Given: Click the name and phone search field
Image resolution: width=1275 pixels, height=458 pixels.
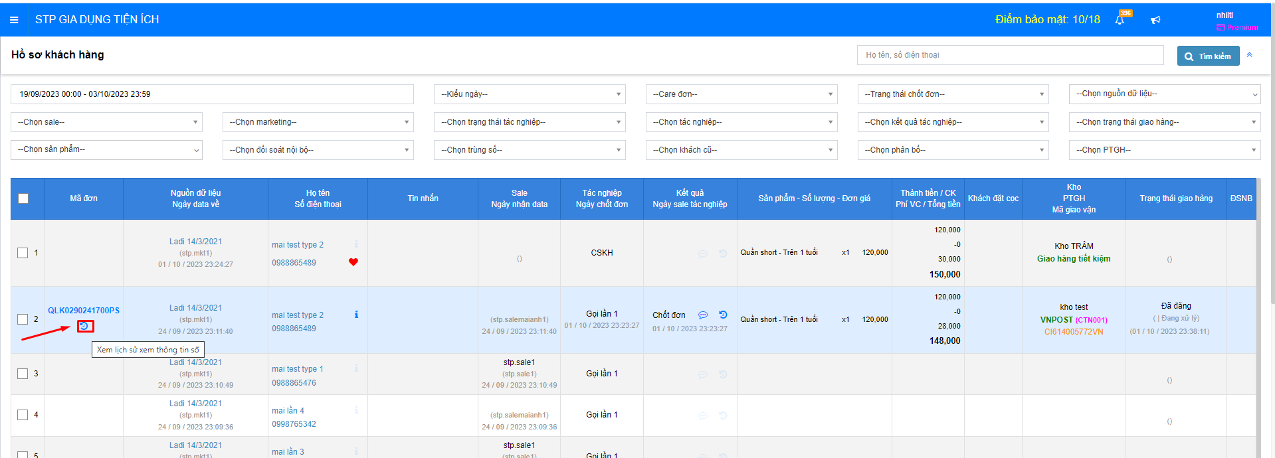Looking at the screenshot, I should pos(1010,55).
